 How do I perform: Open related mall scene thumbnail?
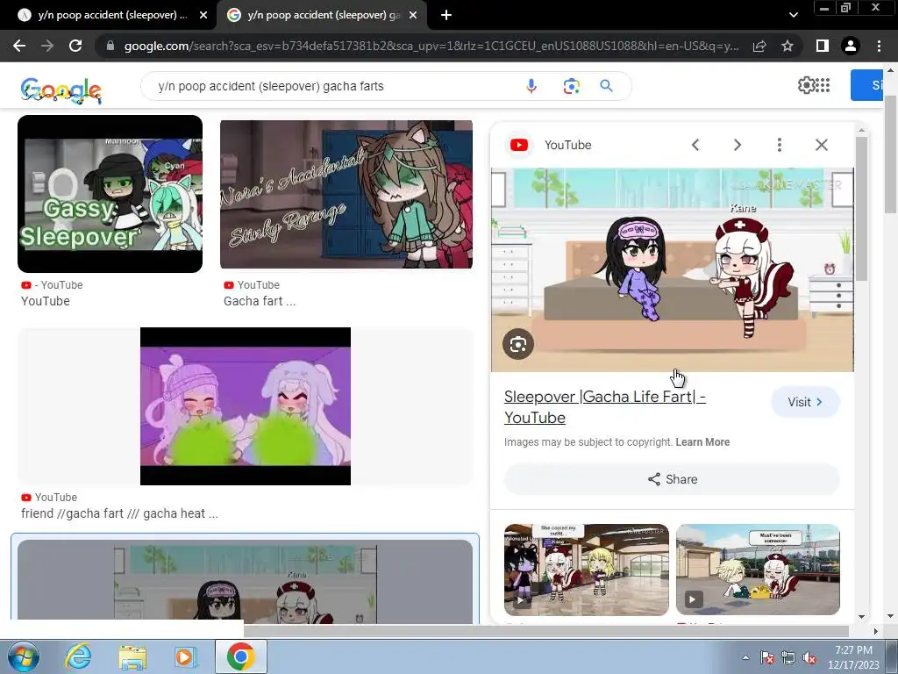coord(587,570)
